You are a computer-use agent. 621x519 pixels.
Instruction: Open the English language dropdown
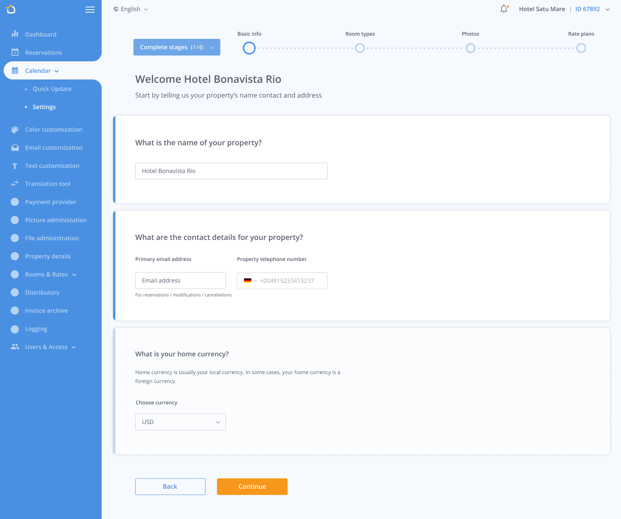[x=131, y=9]
